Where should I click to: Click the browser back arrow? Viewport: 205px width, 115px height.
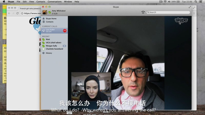point(9,13)
